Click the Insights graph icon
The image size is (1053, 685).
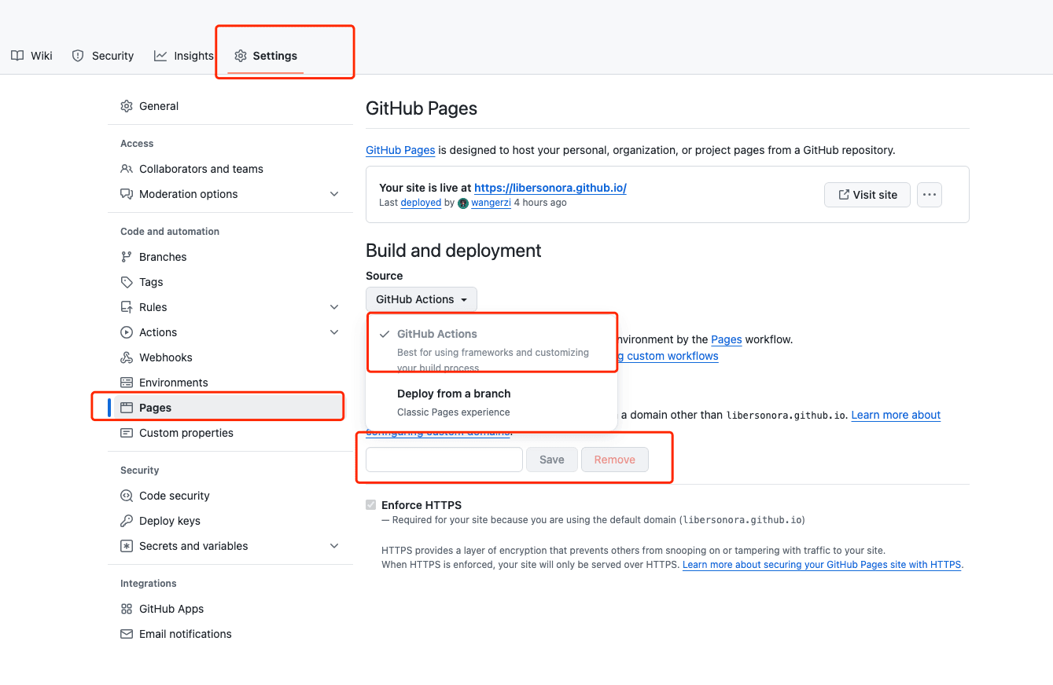coord(160,56)
